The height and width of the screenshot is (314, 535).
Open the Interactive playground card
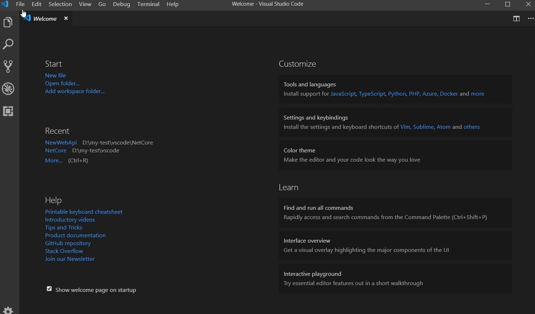point(395,279)
